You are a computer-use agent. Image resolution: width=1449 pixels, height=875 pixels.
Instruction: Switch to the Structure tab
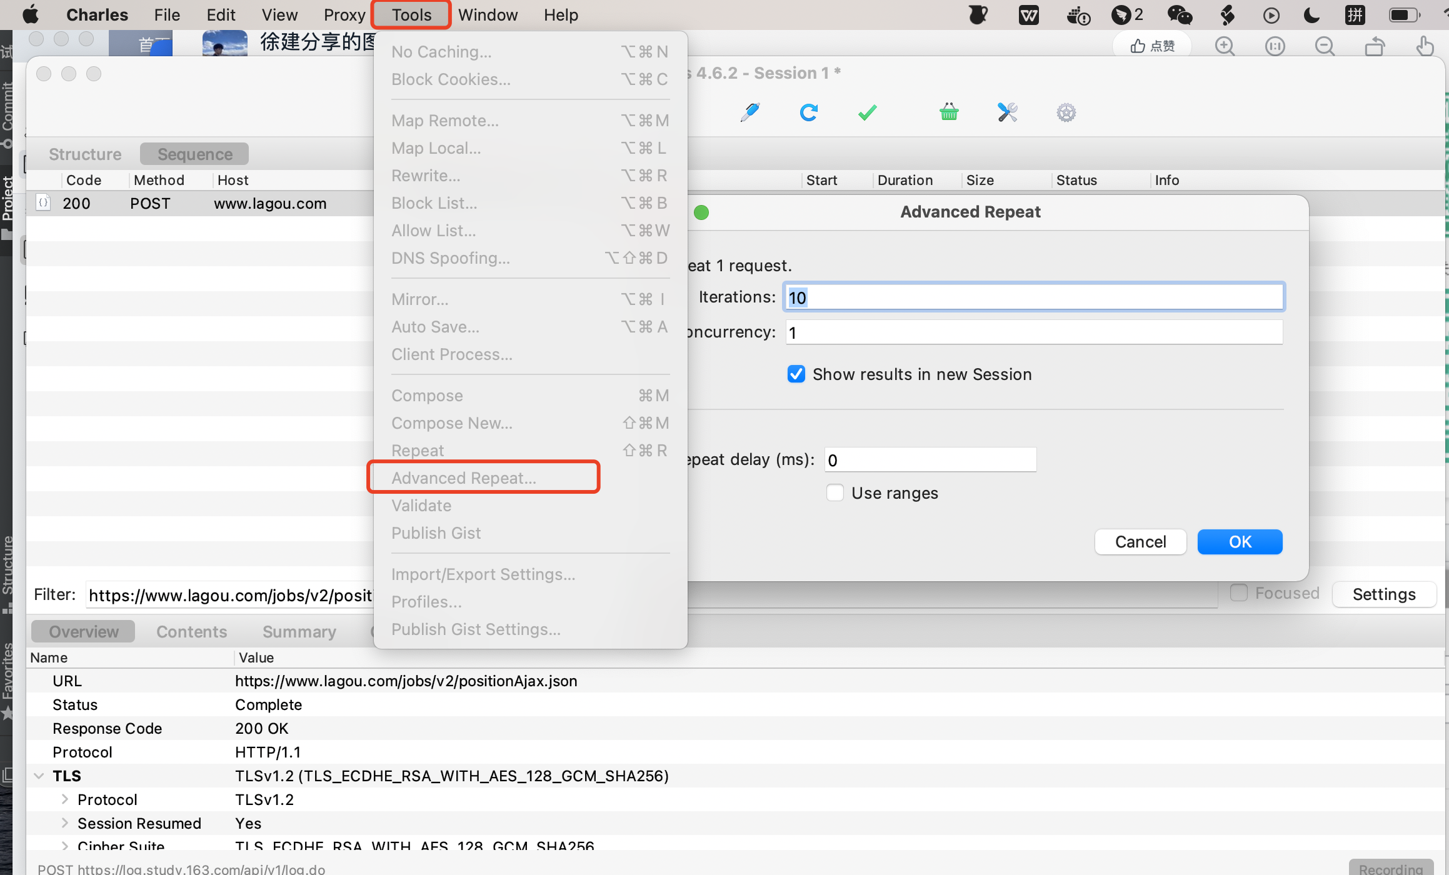pyautogui.click(x=85, y=154)
